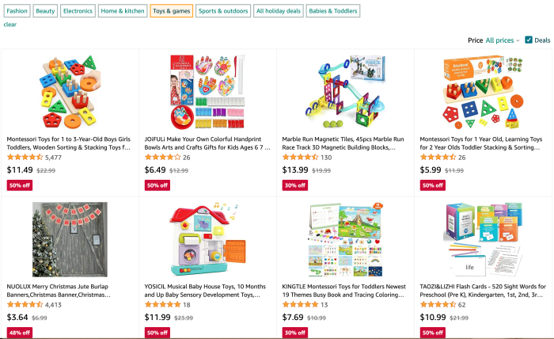Click the 30% off badge on Marble Run

point(294,185)
